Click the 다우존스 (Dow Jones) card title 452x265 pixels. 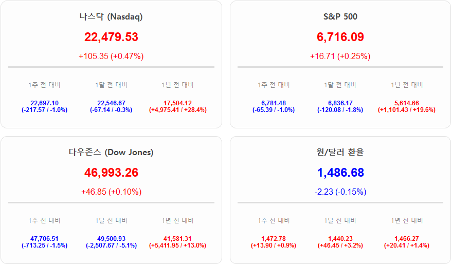click(x=111, y=152)
